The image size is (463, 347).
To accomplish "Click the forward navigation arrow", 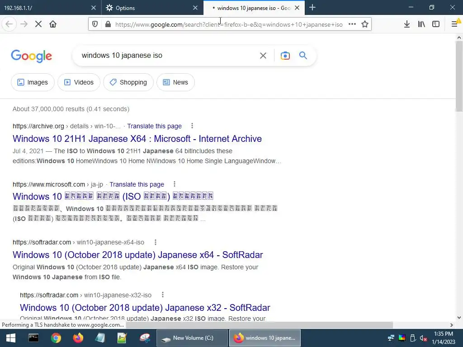I will tap(24, 24).
